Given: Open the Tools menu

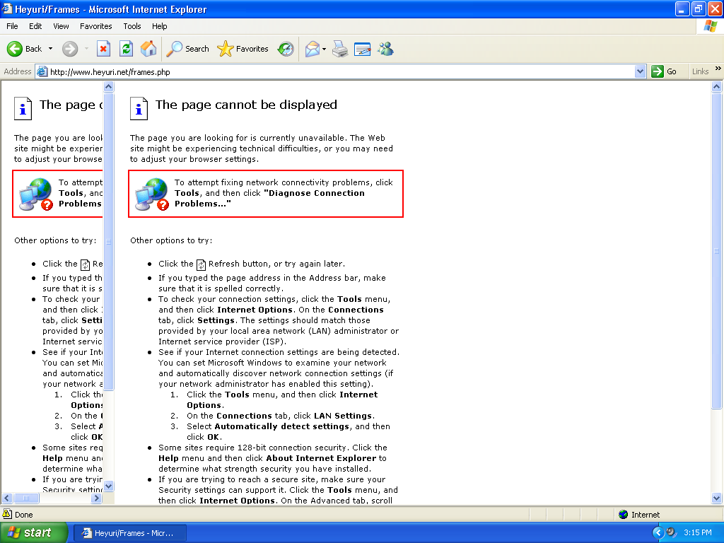Looking at the screenshot, I should 132,26.
